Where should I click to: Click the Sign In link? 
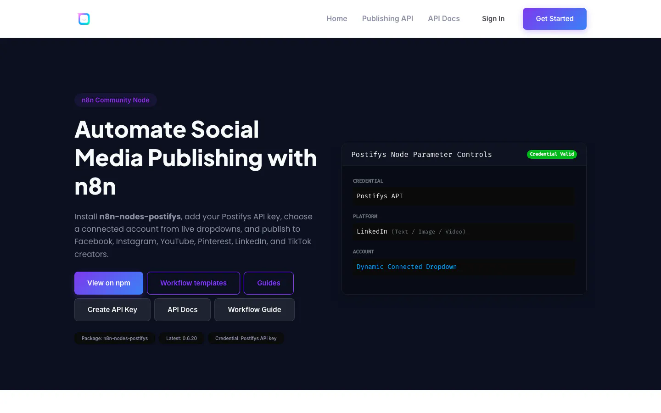[x=493, y=19]
